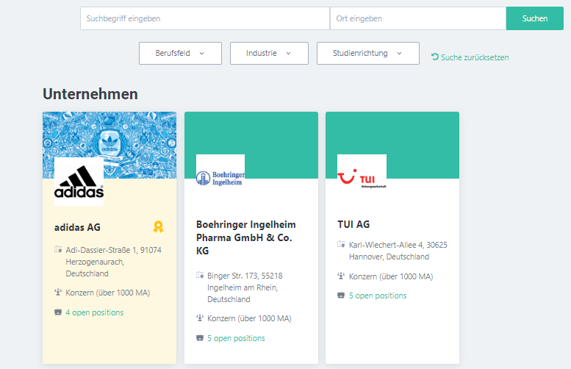Open Boehringer's 5 open positions link
Image resolution: width=571 pixels, height=369 pixels.
pyautogui.click(x=236, y=338)
